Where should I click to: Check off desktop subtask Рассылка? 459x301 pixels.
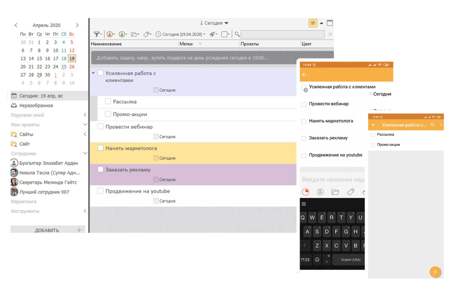[108, 101]
